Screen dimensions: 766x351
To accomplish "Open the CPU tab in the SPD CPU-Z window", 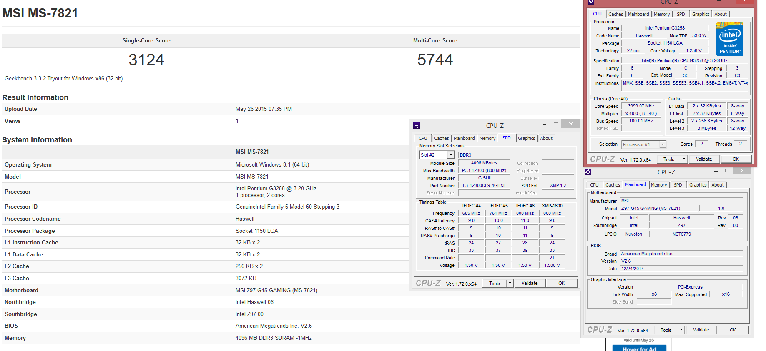I will (423, 138).
